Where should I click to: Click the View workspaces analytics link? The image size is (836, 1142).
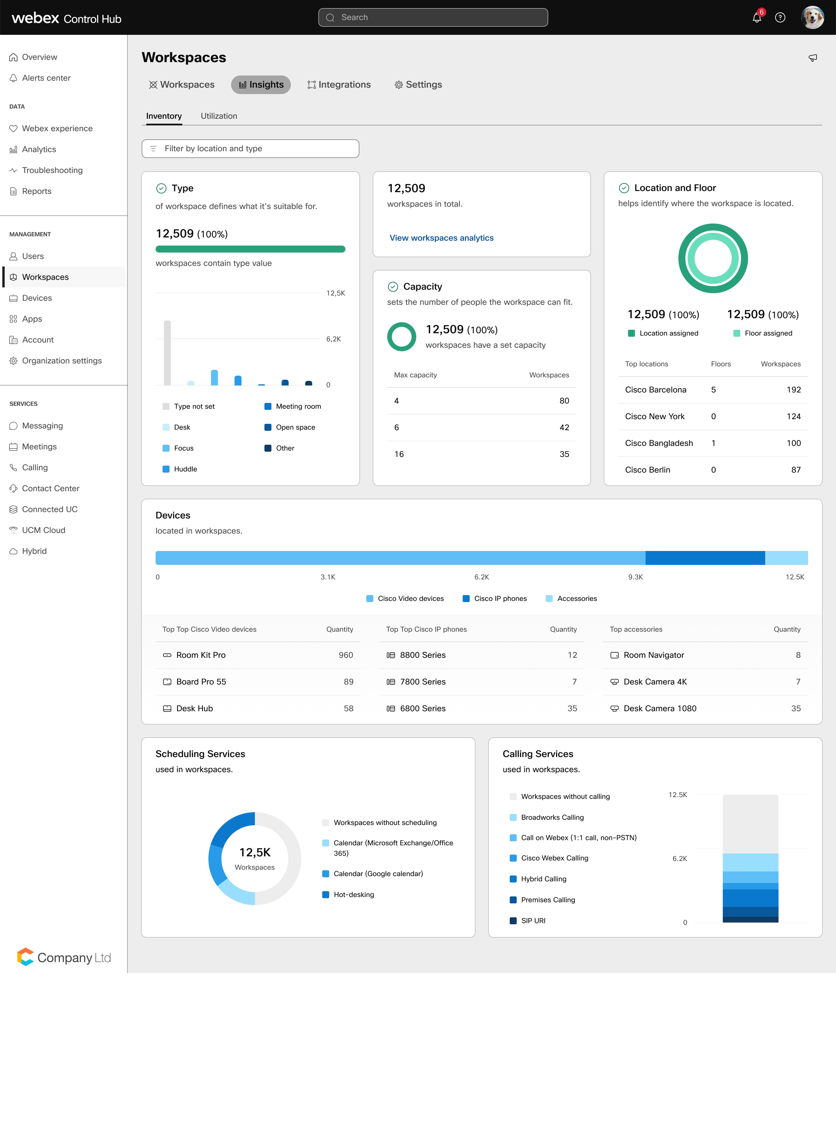pyautogui.click(x=441, y=238)
